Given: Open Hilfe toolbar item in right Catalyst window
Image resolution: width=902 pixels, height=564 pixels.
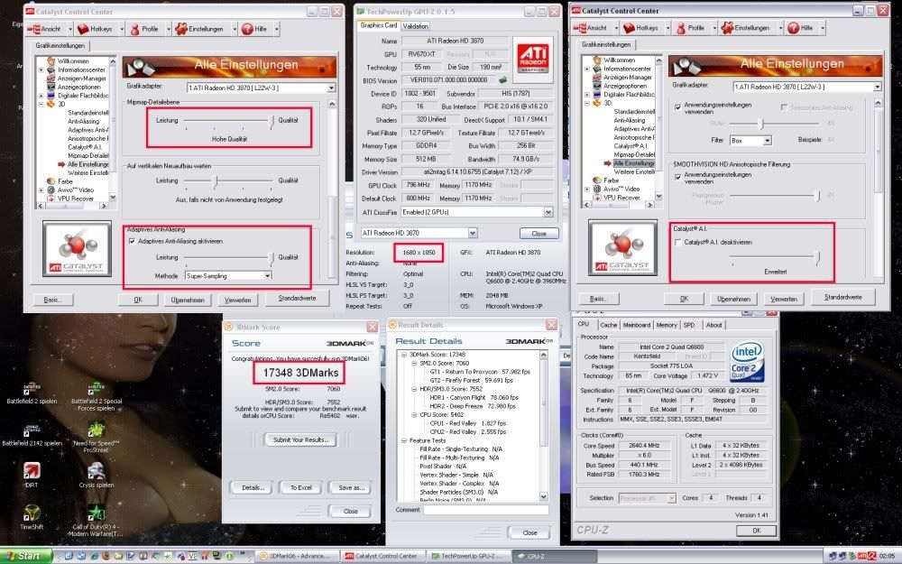Looking at the screenshot, I should click(x=802, y=28).
